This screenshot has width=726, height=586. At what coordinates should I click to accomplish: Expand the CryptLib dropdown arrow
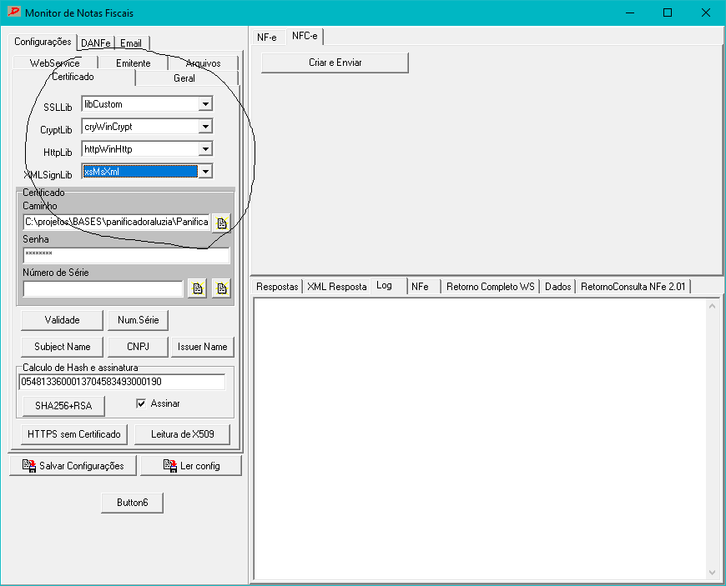[205, 126]
